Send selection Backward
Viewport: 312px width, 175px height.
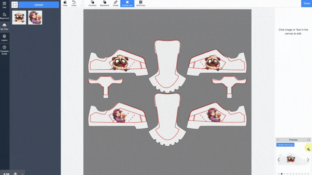pos(104,3)
